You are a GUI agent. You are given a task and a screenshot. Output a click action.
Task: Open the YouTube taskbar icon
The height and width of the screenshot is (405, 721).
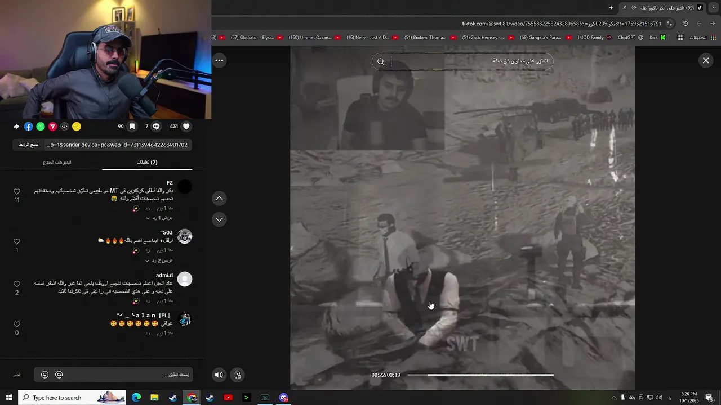coord(228,398)
